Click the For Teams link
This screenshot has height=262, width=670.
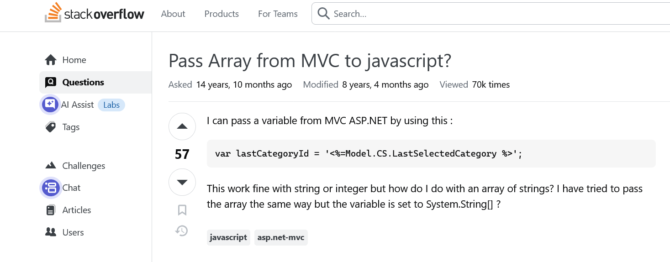[278, 14]
